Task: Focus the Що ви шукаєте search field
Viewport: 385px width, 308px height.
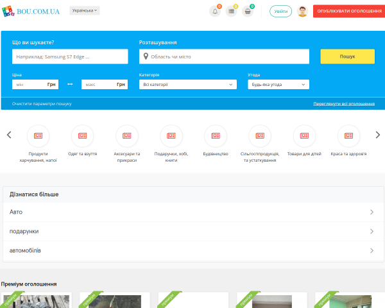Action: [x=70, y=56]
